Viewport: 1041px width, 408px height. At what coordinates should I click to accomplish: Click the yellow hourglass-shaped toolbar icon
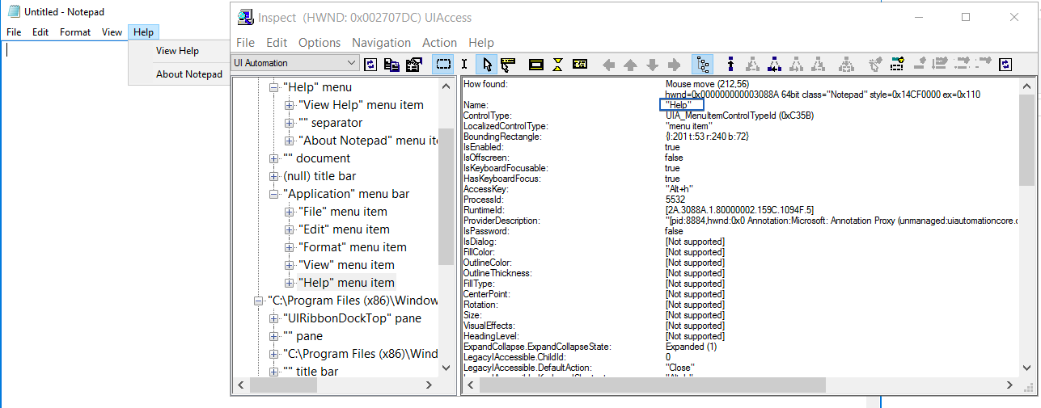pos(558,63)
